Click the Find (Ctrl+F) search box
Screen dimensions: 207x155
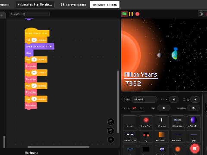tap(29, 14)
